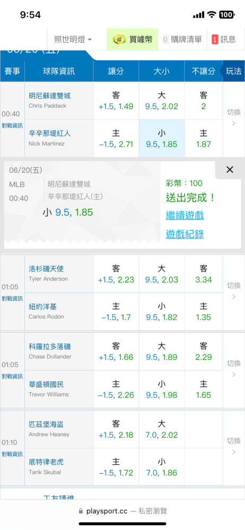Pick 客 2.29 moneyline for Rockies
Screen dimensions: 245x530
click(204, 351)
